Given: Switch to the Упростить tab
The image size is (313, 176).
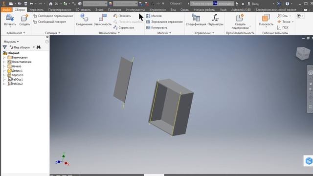Looking at the screenshot, I should pos(36,10).
